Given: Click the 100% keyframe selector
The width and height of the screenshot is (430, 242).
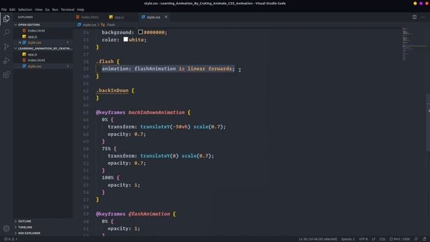Looking at the screenshot, I should [107, 177].
